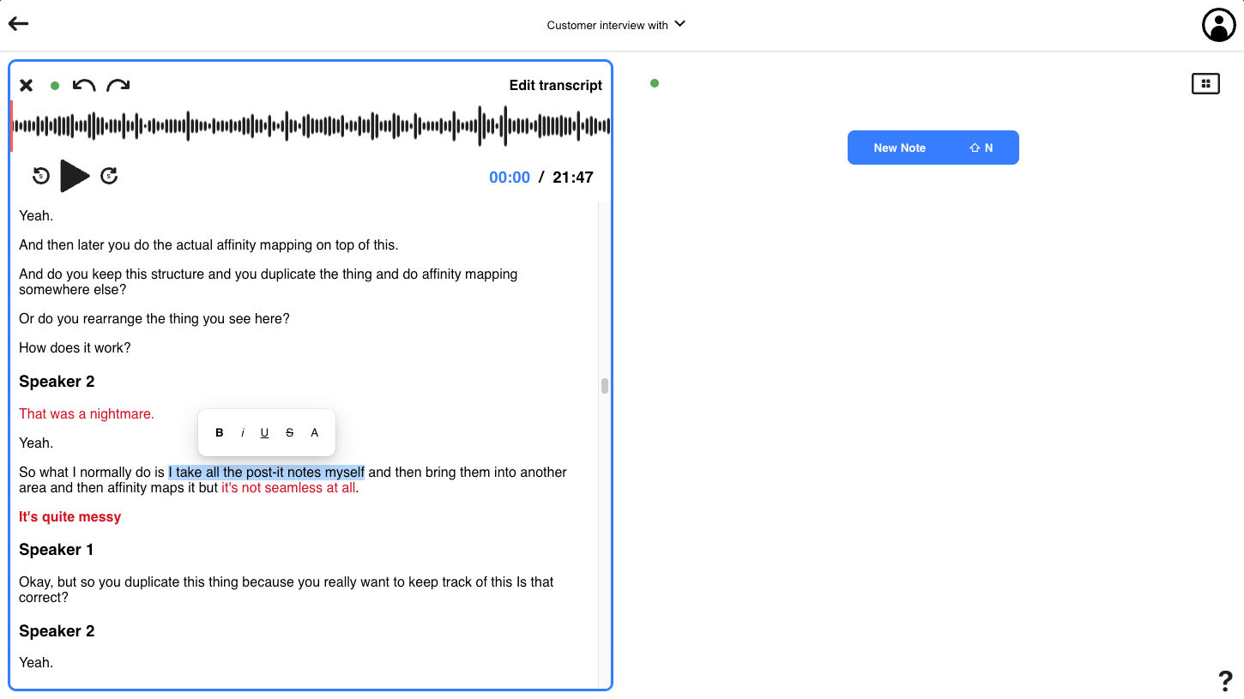1244x699 pixels.
Task: Open the Customer interview title dropdown
Action: pos(617,25)
